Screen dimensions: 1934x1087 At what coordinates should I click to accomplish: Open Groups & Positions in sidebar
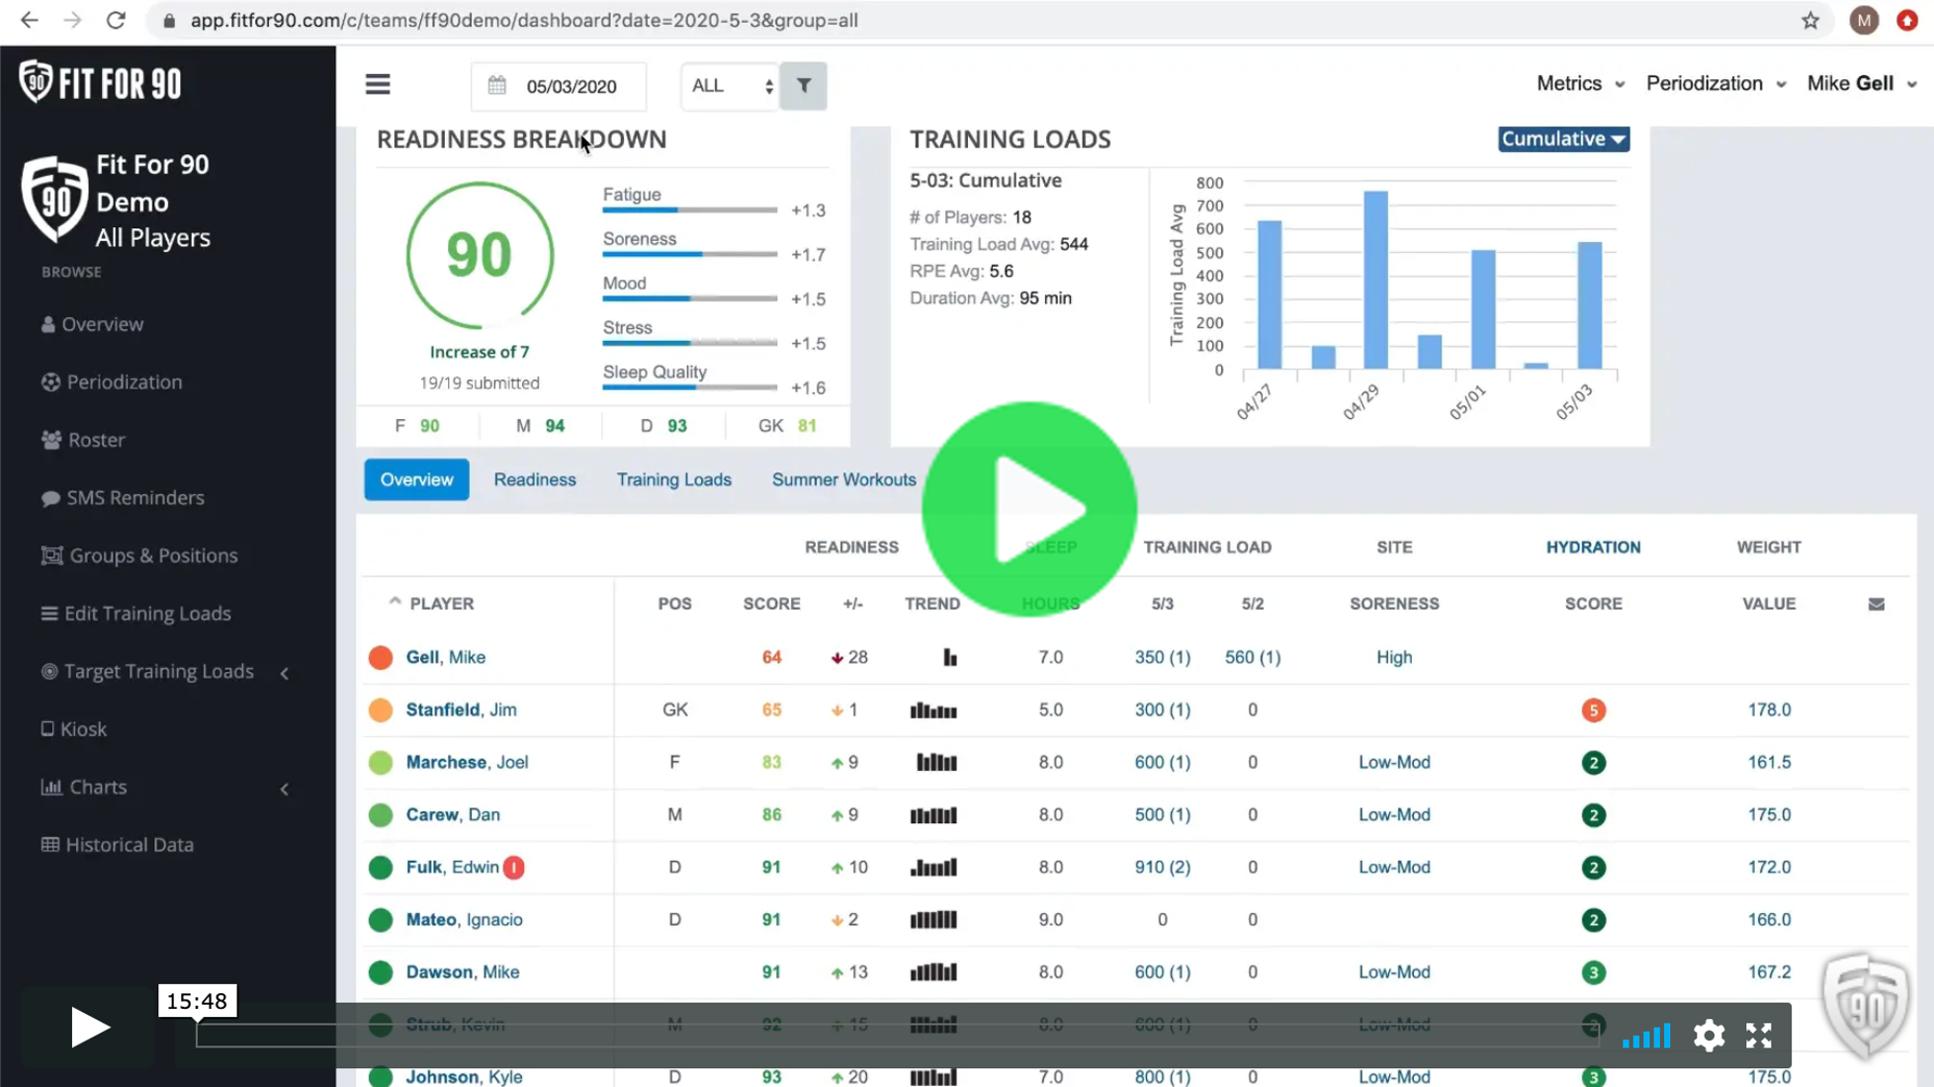tap(139, 555)
